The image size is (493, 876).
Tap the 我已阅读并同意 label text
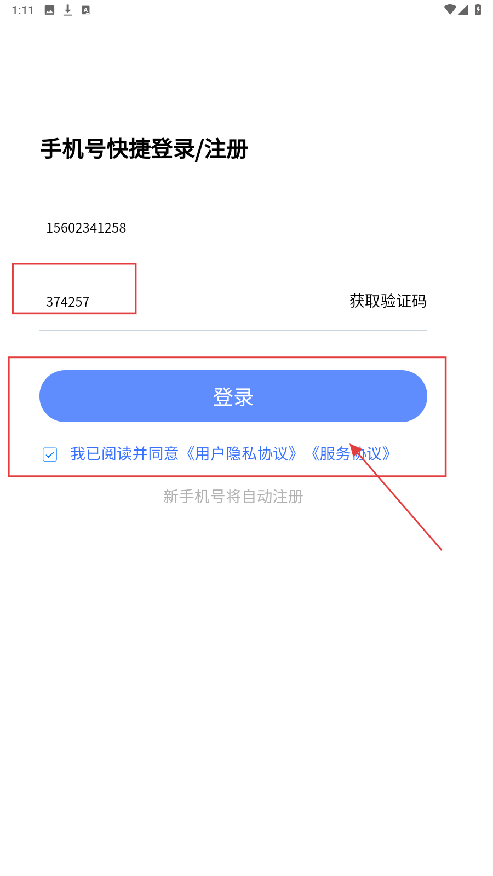click(x=124, y=454)
